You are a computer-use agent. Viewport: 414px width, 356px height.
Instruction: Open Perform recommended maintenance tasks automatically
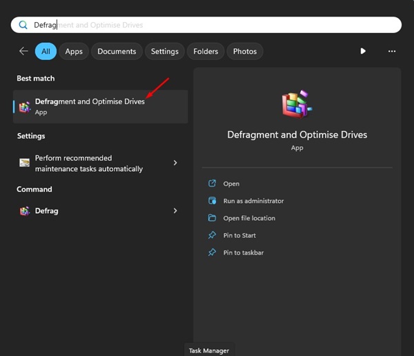coord(100,164)
